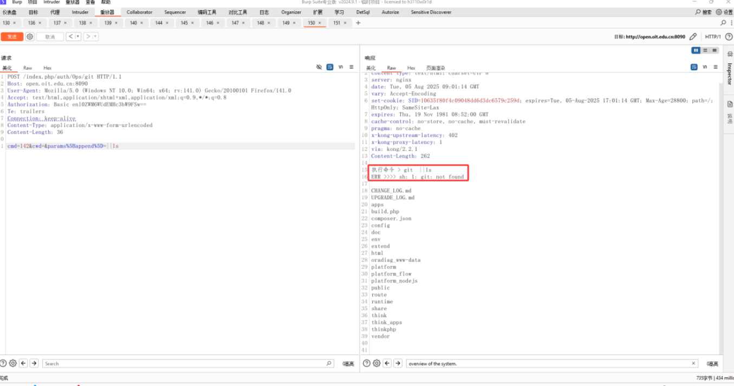Expand the previous-request history dropdown arrow
Viewport: 734px width, 386px height.
tap(79, 37)
